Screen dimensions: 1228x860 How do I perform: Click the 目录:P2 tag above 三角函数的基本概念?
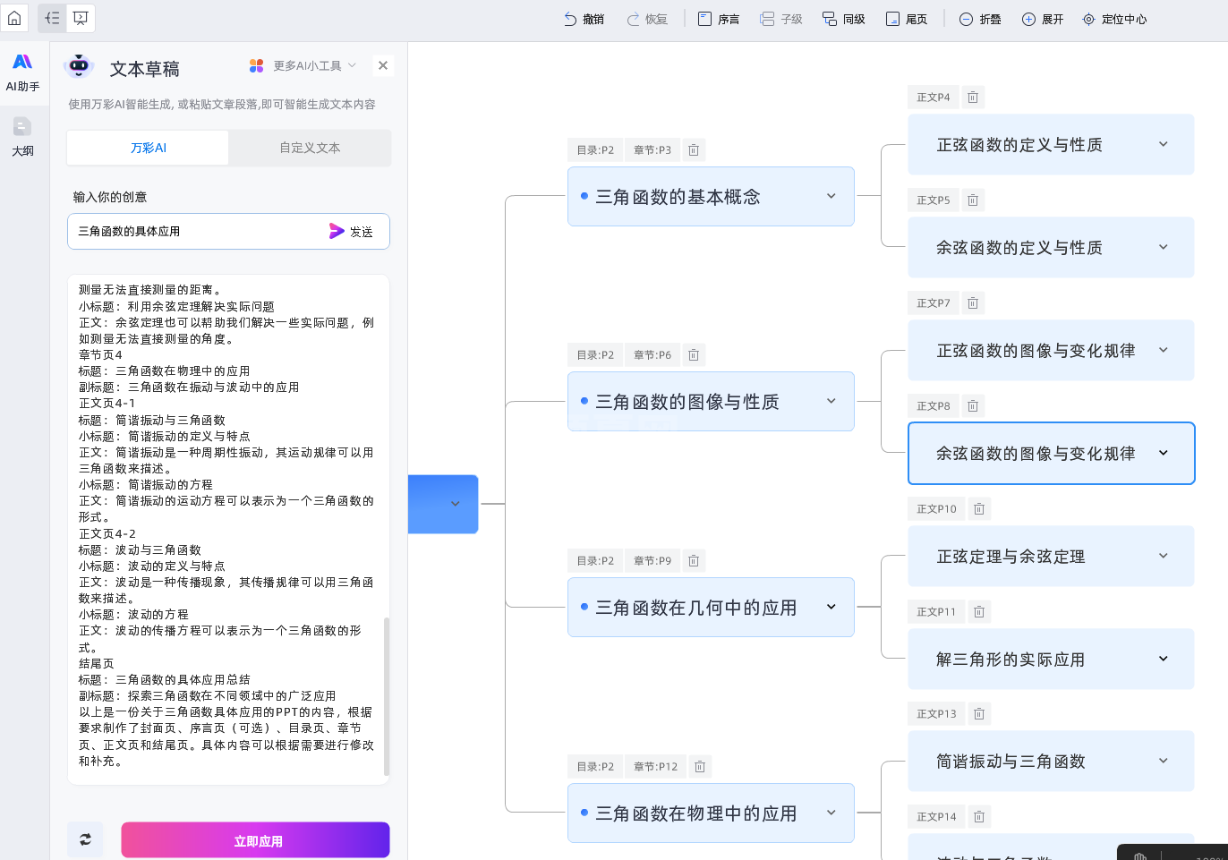(x=595, y=150)
